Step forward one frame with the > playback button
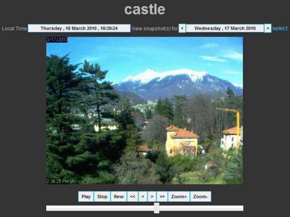Screen dimensions: 290x217 point(152,197)
